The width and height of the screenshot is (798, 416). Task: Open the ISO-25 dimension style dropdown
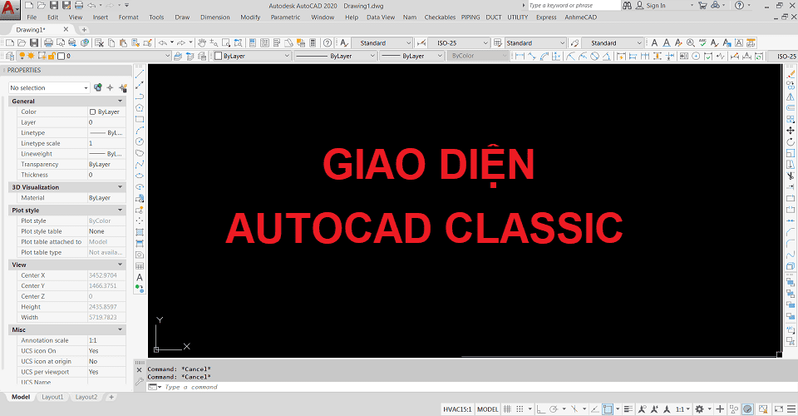459,42
